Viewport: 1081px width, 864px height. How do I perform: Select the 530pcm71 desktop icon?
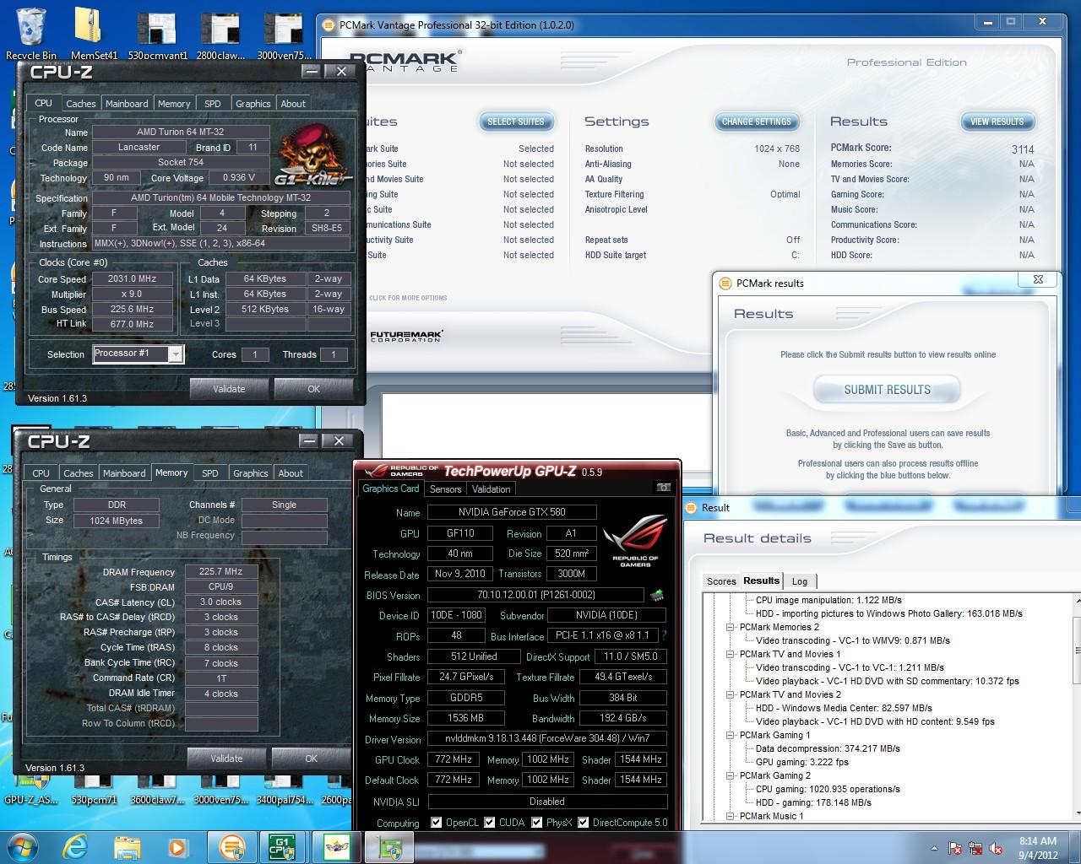pyautogui.click(x=94, y=791)
